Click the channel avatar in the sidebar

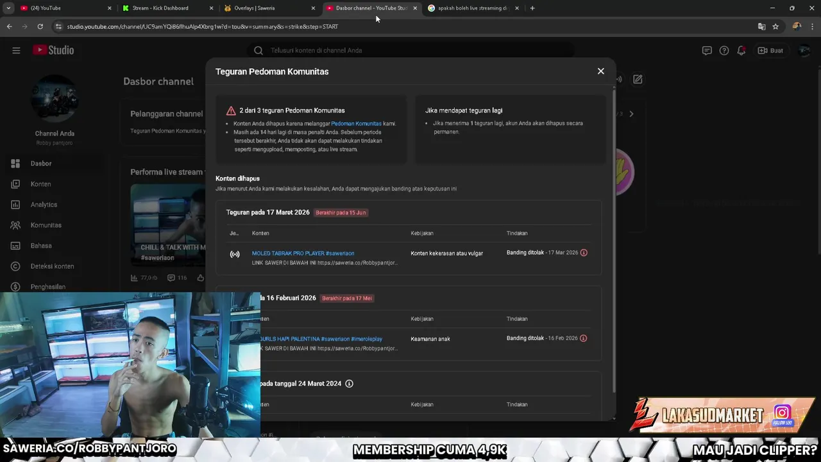tap(55, 99)
